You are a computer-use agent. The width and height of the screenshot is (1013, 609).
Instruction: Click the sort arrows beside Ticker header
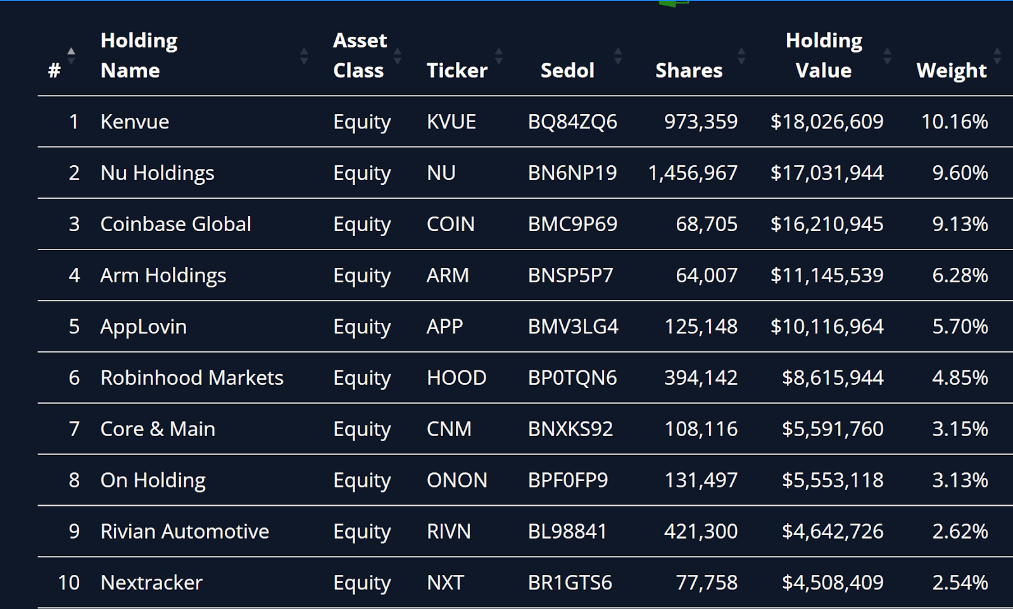[500, 56]
